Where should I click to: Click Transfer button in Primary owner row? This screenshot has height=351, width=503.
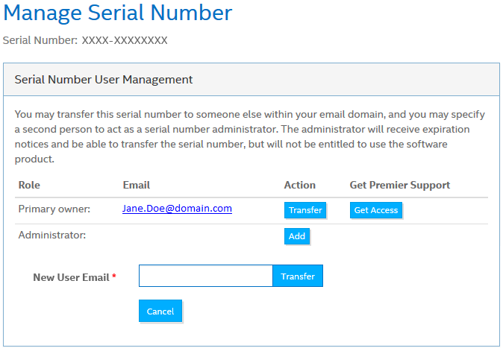coord(305,210)
